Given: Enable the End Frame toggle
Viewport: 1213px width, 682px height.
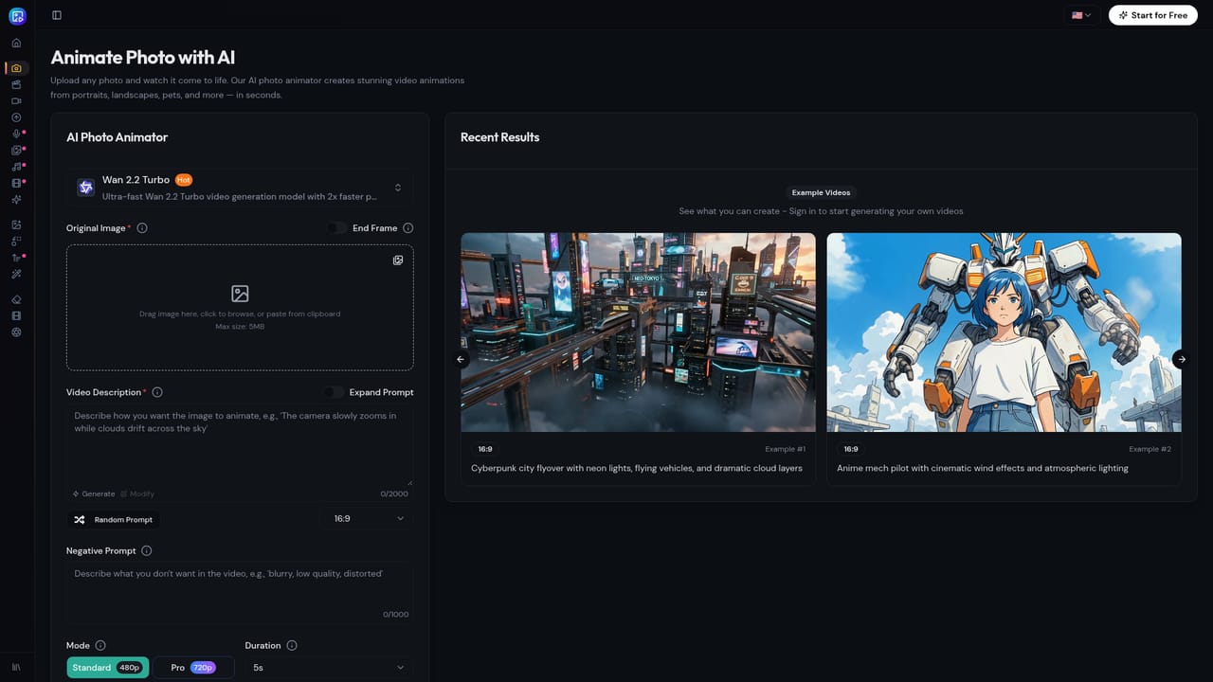Looking at the screenshot, I should 336,228.
